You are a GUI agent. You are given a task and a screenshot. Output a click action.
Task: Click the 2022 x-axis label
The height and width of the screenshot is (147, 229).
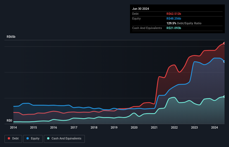click(174, 127)
